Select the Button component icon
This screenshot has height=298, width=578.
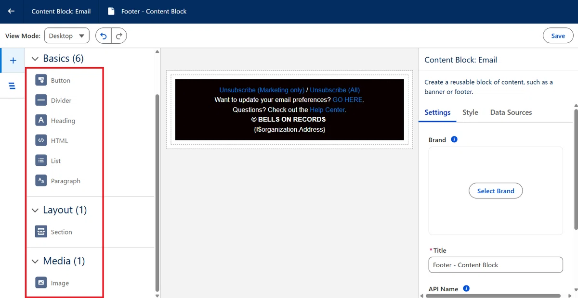41,80
